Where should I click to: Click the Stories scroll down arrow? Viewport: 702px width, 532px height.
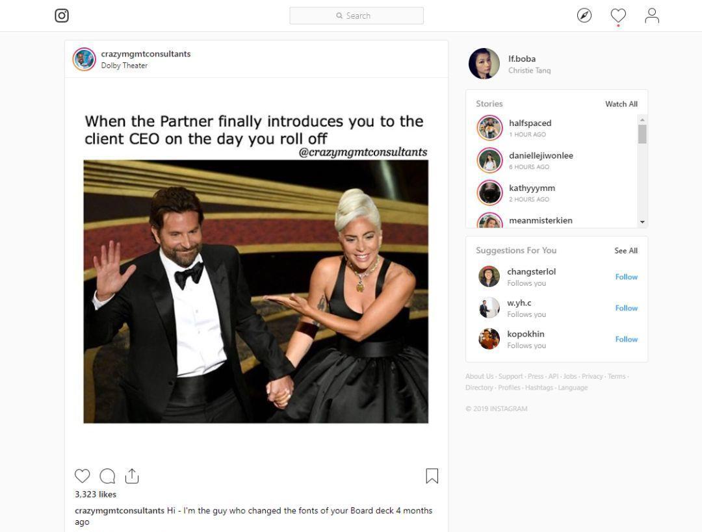(642, 222)
